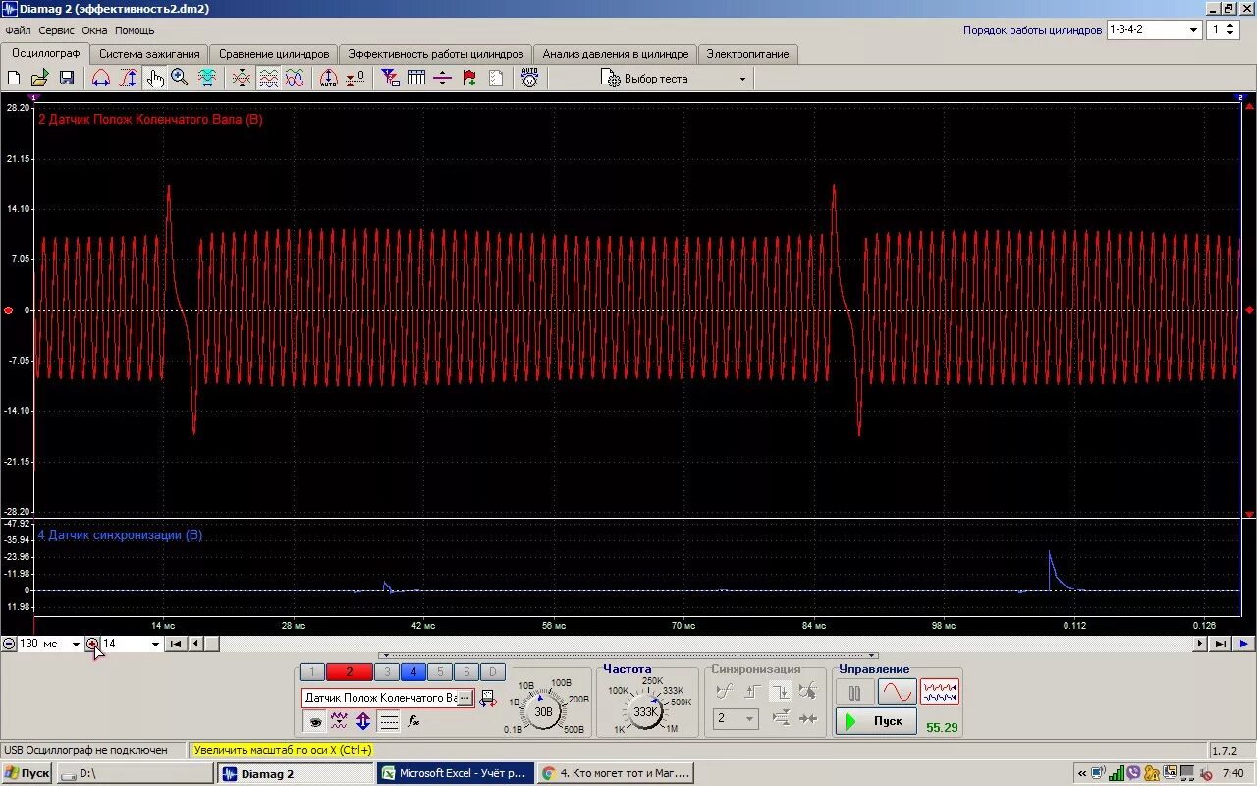
Task: Click the filter funnel toolbar icon
Action: point(390,78)
